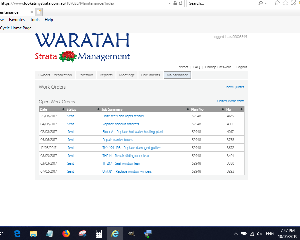Open the Contact link

[x=182, y=67]
